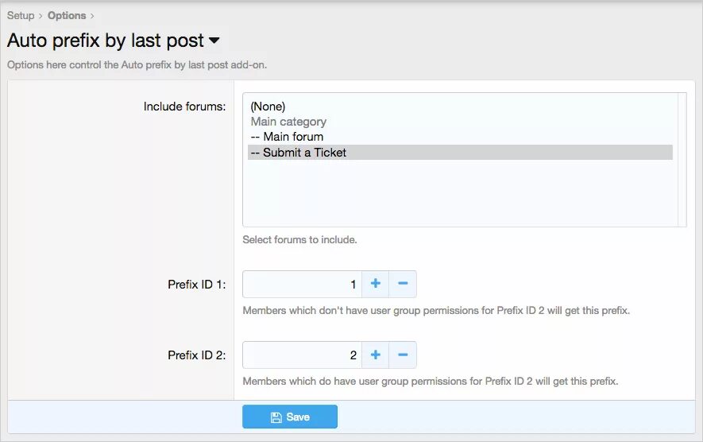Click the 'Include forums:' label

[x=184, y=107]
